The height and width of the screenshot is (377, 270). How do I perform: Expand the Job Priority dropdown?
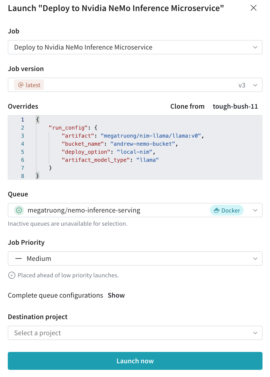click(255, 258)
